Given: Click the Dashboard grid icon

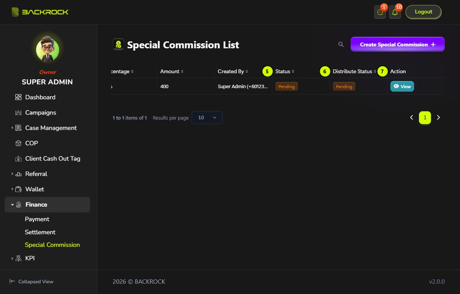Looking at the screenshot, I should [x=18, y=97].
